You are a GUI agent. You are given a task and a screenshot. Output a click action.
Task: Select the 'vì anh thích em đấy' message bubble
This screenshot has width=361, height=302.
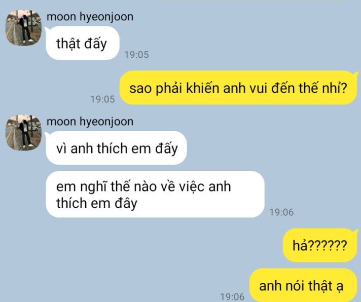point(116,148)
